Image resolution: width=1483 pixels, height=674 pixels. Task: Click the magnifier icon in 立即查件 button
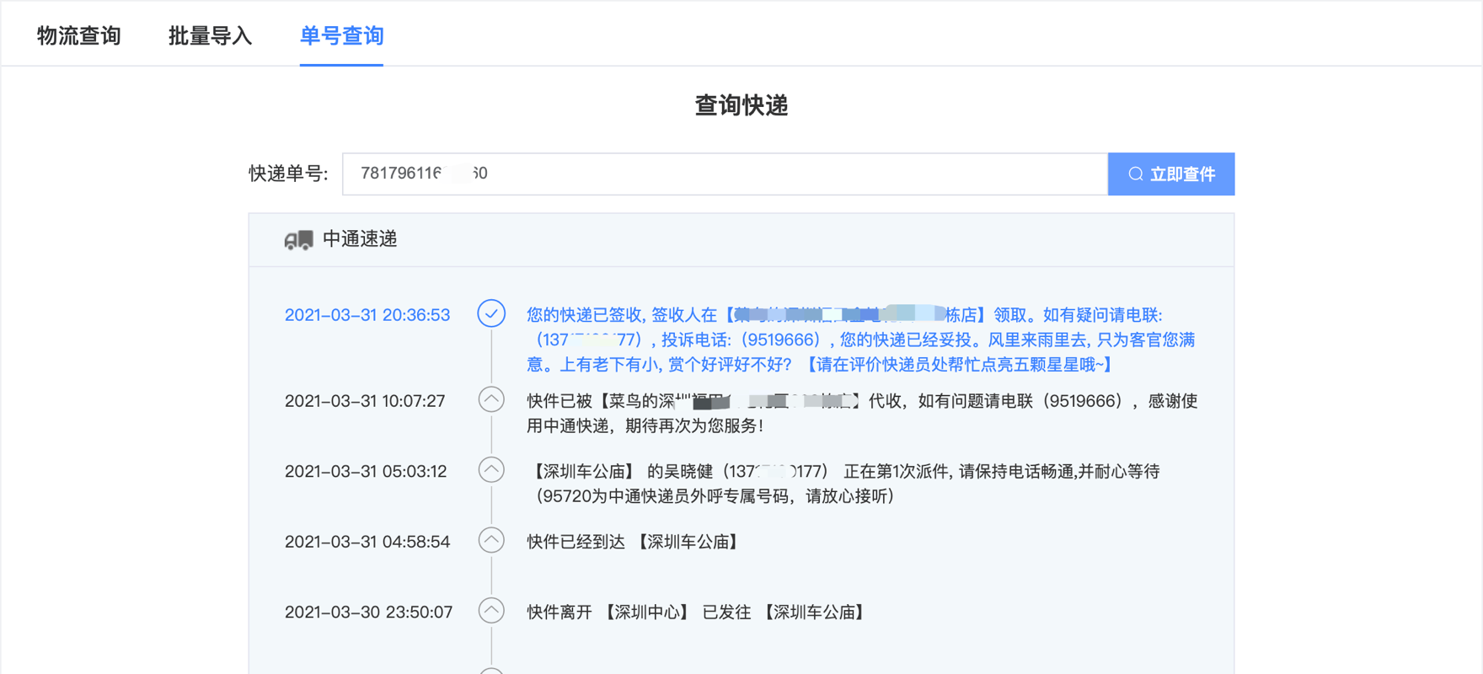click(1135, 174)
